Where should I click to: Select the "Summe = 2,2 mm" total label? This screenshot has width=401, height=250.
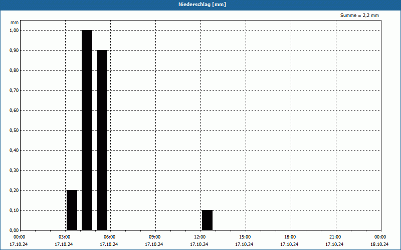tap(359, 15)
